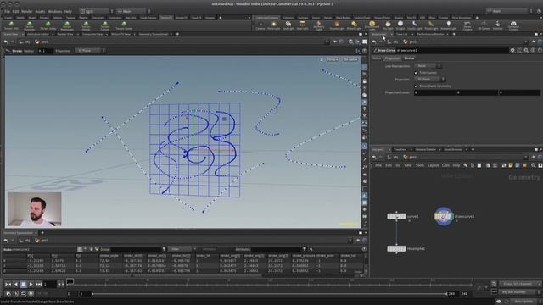Open the Projection dropdown in parameters
Image resolution: width=543 pixels, height=305 pixels.
click(x=430, y=79)
